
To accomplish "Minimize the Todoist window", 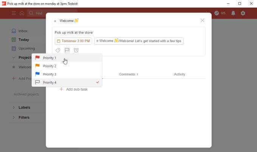I will [228, 3].
